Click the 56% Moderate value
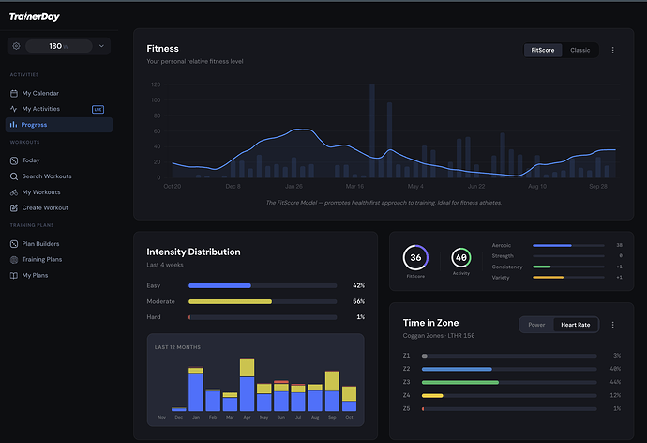This screenshot has height=443, width=647. [x=358, y=302]
